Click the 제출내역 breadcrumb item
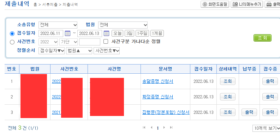This screenshot has height=135, width=280. 70,5
